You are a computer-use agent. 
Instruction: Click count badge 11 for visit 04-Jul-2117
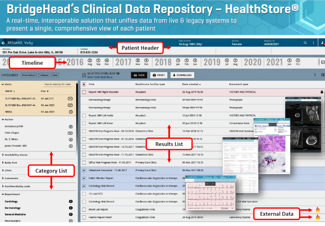70,99
